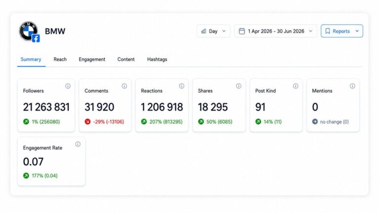Switch to the Reach tab
This screenshot has width=379, height=213.
[x=60, y=59]
